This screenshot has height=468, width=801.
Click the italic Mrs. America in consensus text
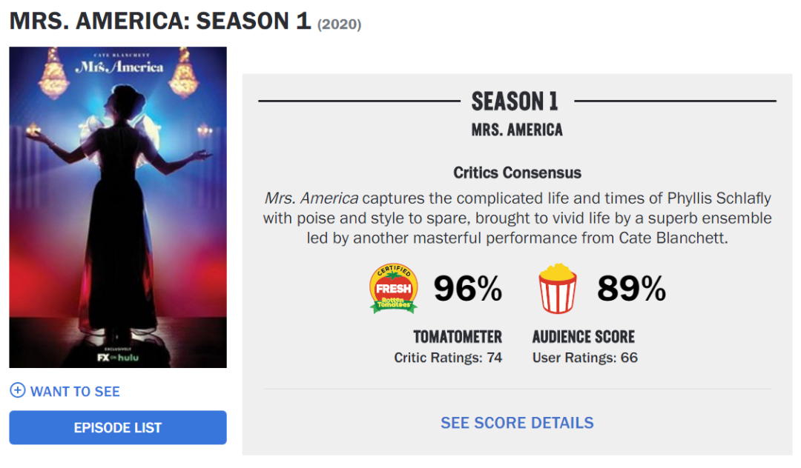(x=311, y=198)
